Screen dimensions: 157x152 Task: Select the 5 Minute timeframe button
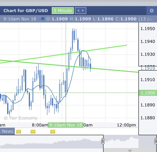[x=63, y=11]
